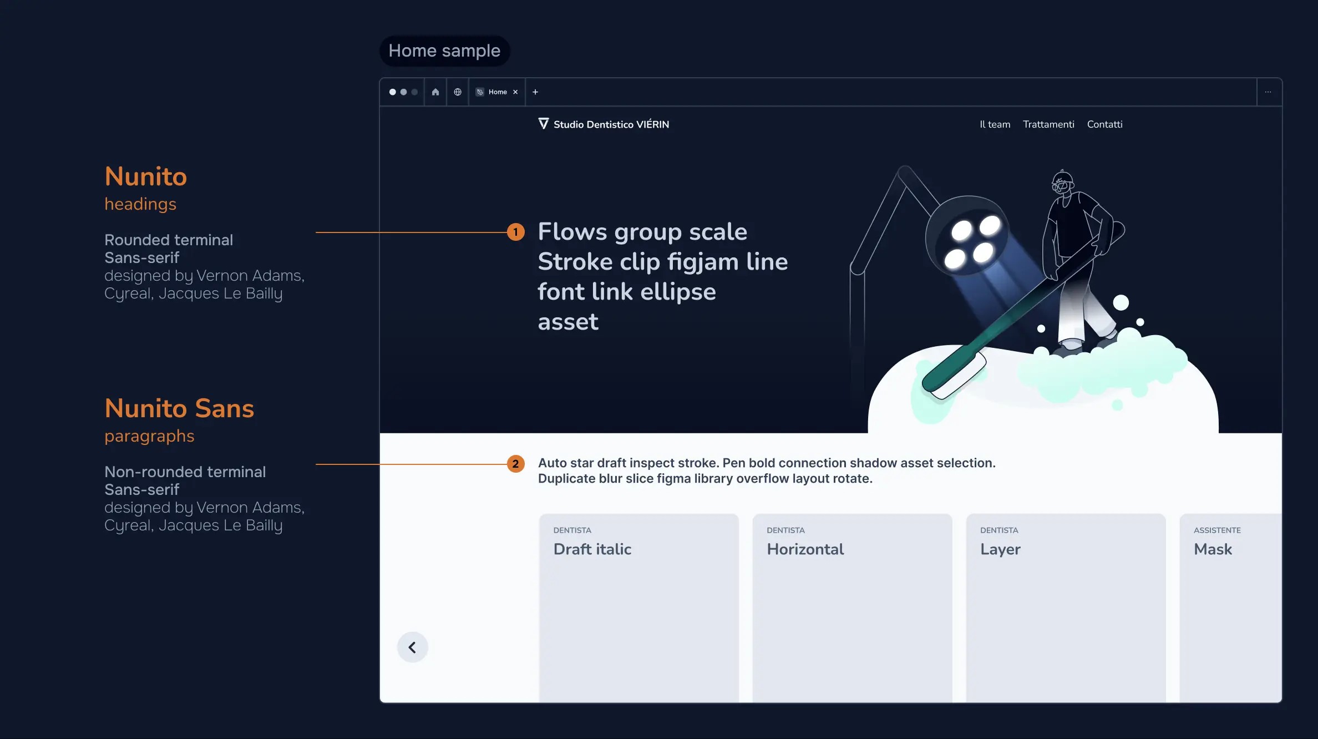Toggle the Home sample frame label

[x=444, y=50]
